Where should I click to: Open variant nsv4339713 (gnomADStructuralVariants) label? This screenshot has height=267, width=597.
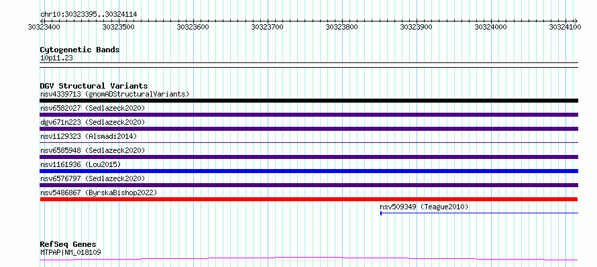tap(115, 94)
